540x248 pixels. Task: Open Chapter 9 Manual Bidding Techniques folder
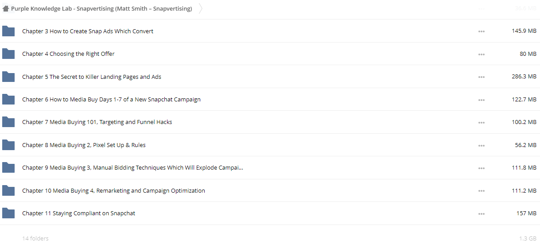pyautogui.click(x=132, y=167)
